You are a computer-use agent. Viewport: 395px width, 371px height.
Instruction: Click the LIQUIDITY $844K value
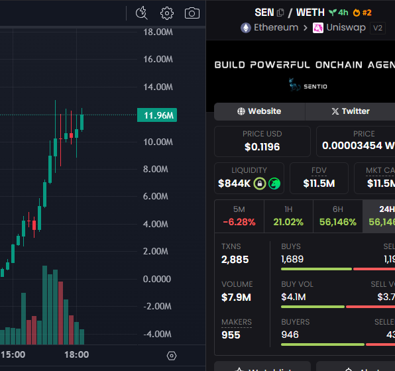(234, 184)
